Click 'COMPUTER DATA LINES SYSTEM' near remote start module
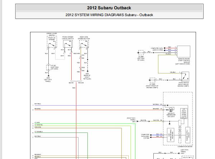The height and width of the screenshot is (159, 215). coord(157,49)
